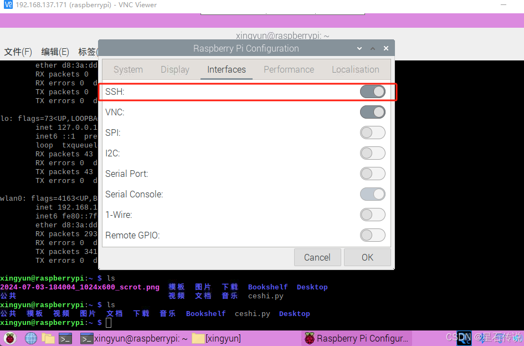Enable the I2C switch
524x346 pixels.
pyautogui.click(x=373, y=153)
